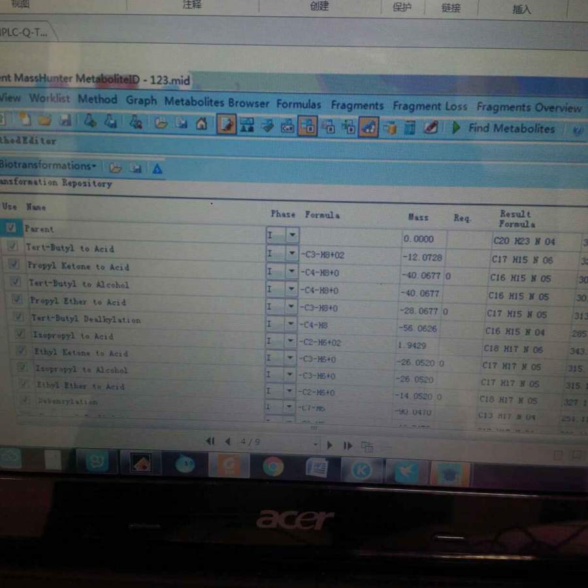Open Phase dropdown for Propyl Ketone to Acid

point(291,271)
